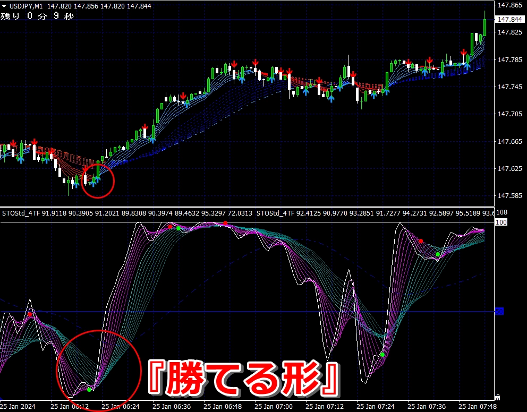
Task: Click the blue 50 level marker label
Action: click(499, 311)
